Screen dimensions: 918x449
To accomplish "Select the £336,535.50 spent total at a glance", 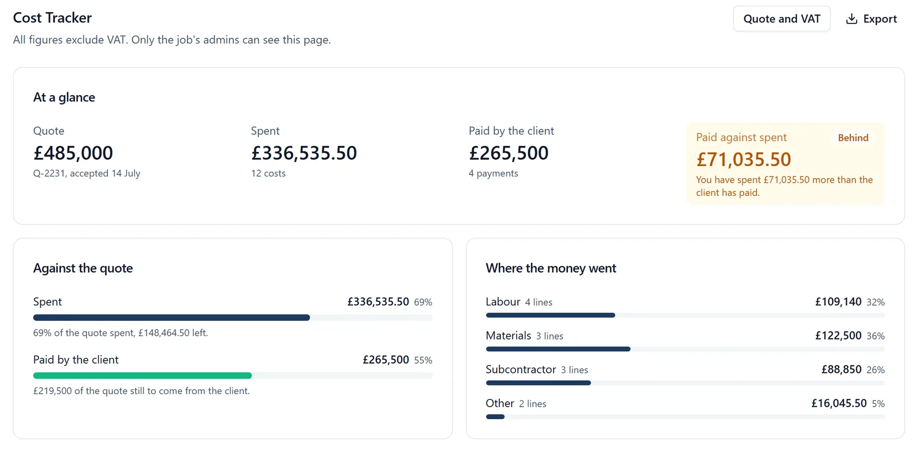I will point(304,153).
